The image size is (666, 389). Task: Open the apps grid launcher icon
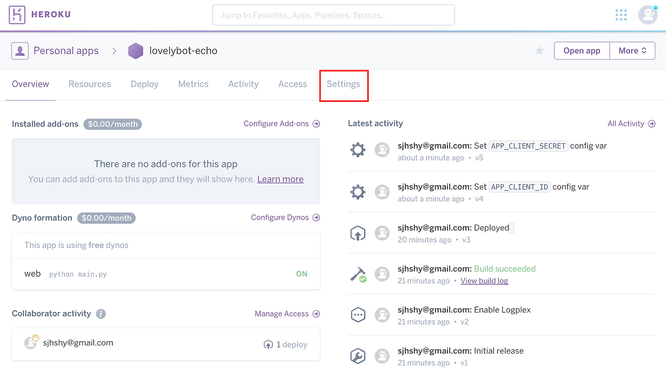coord(621,15)
